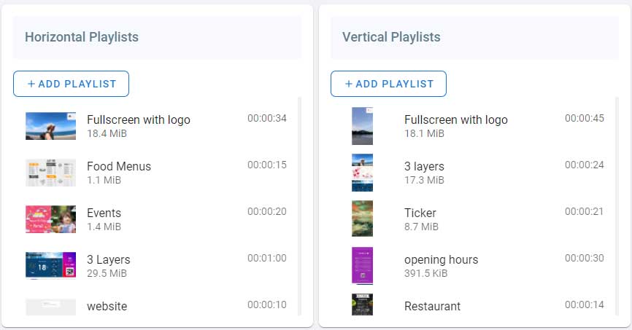632x330 pixels.
Task: Add playlist under Vertical Playlists
Action: tap(388, 84)
